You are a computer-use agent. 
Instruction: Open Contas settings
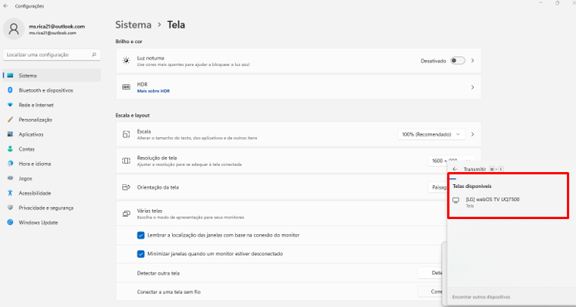52,149
